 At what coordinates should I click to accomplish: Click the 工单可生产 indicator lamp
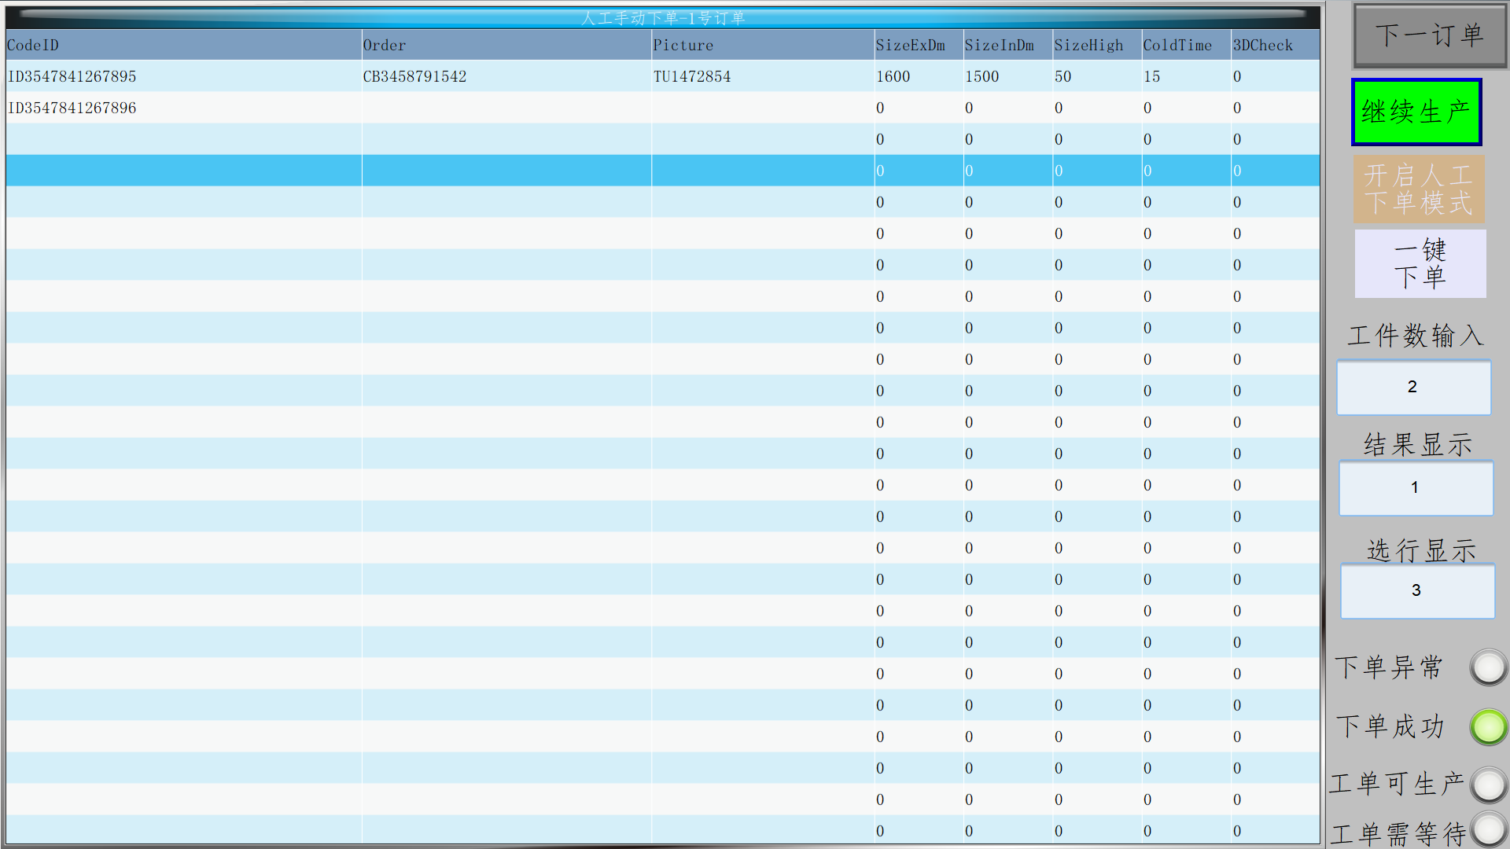tap(1488, 784)
